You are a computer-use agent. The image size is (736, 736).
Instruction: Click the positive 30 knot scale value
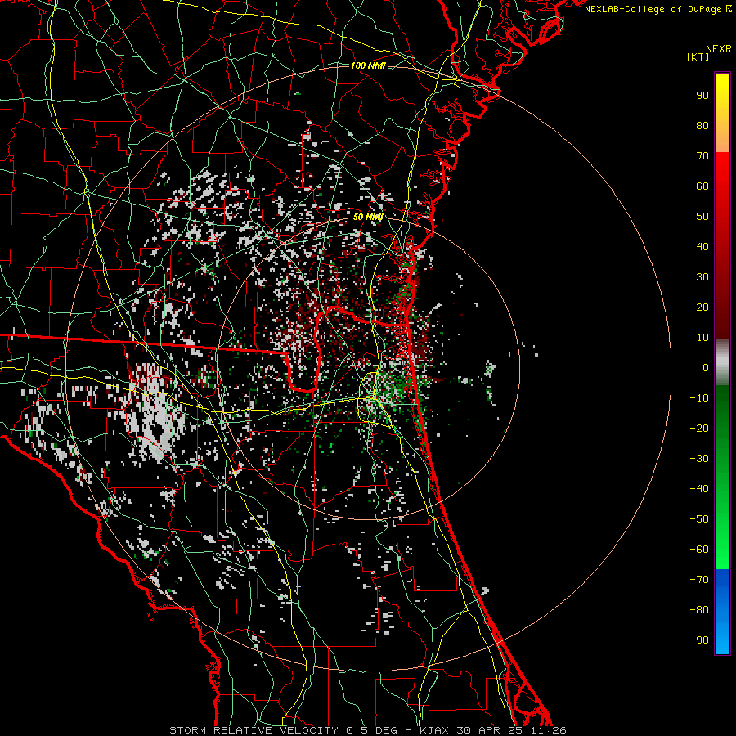[702, 277]
